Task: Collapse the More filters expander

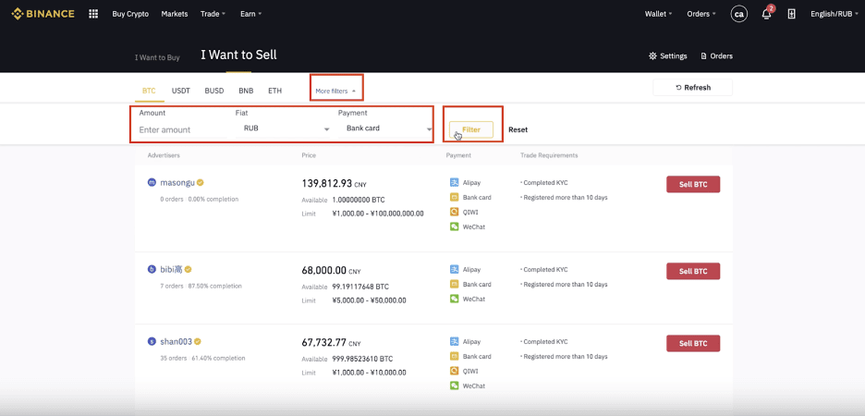Action: [x=335, y=91]
